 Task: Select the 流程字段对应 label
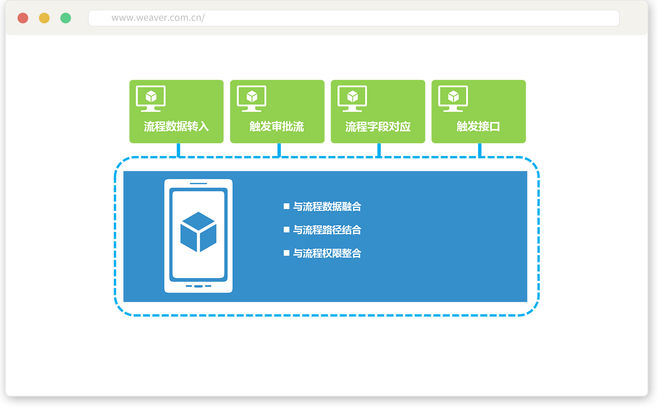tap(378, 127)
